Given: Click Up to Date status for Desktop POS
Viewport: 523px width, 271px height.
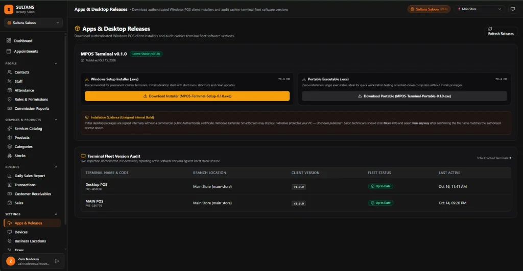Looking at the screenshot, I should pos(381,186).
